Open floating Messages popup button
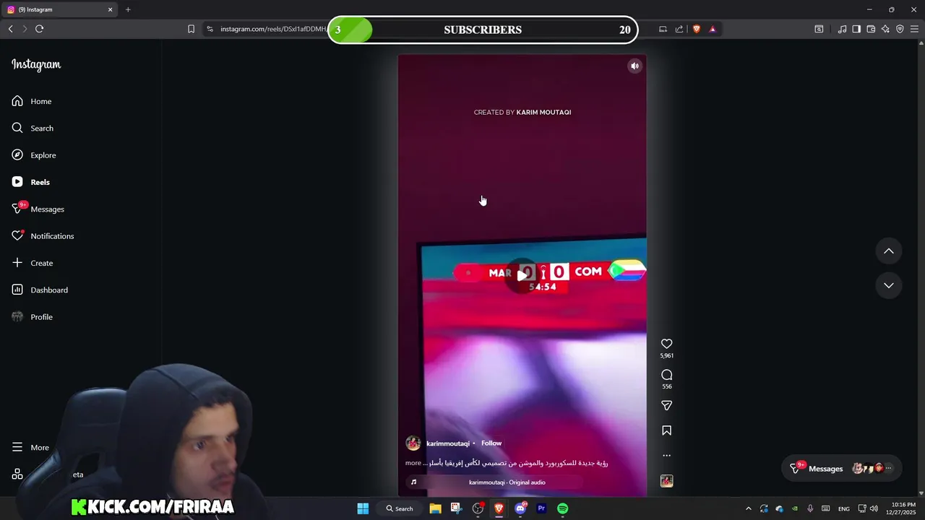 843,469
